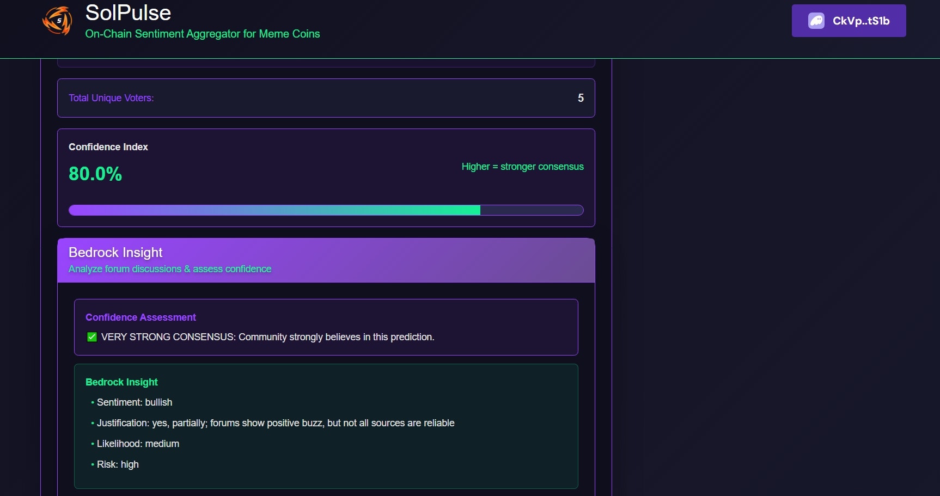This screenshot has width=940, height=496.
Task: Click the Confidence Index progress bar
Action: pyautogui.click(x=326, y=210)
